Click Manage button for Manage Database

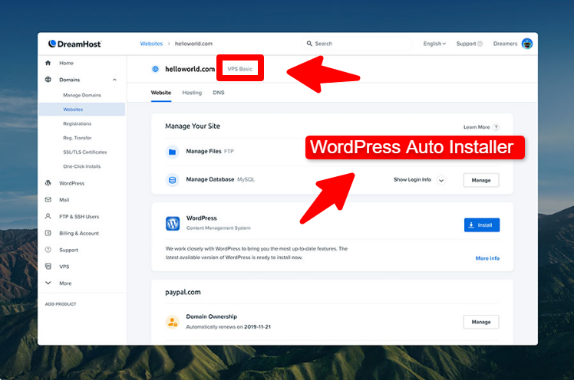click(x=481, y=180)
